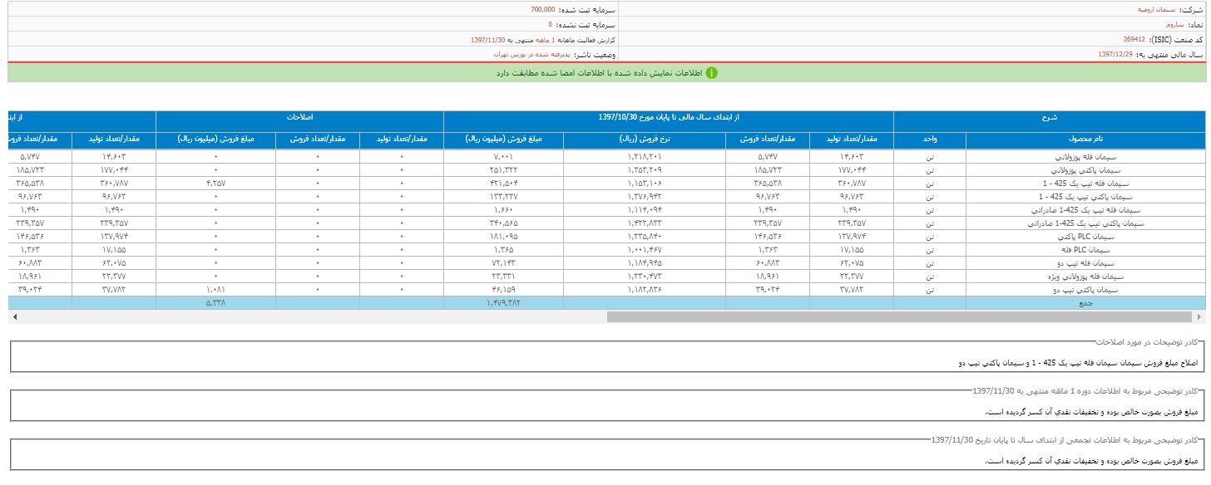
Task: Click the corrections total ۵,۳۳۸
Action: click(x=215, y=303)
